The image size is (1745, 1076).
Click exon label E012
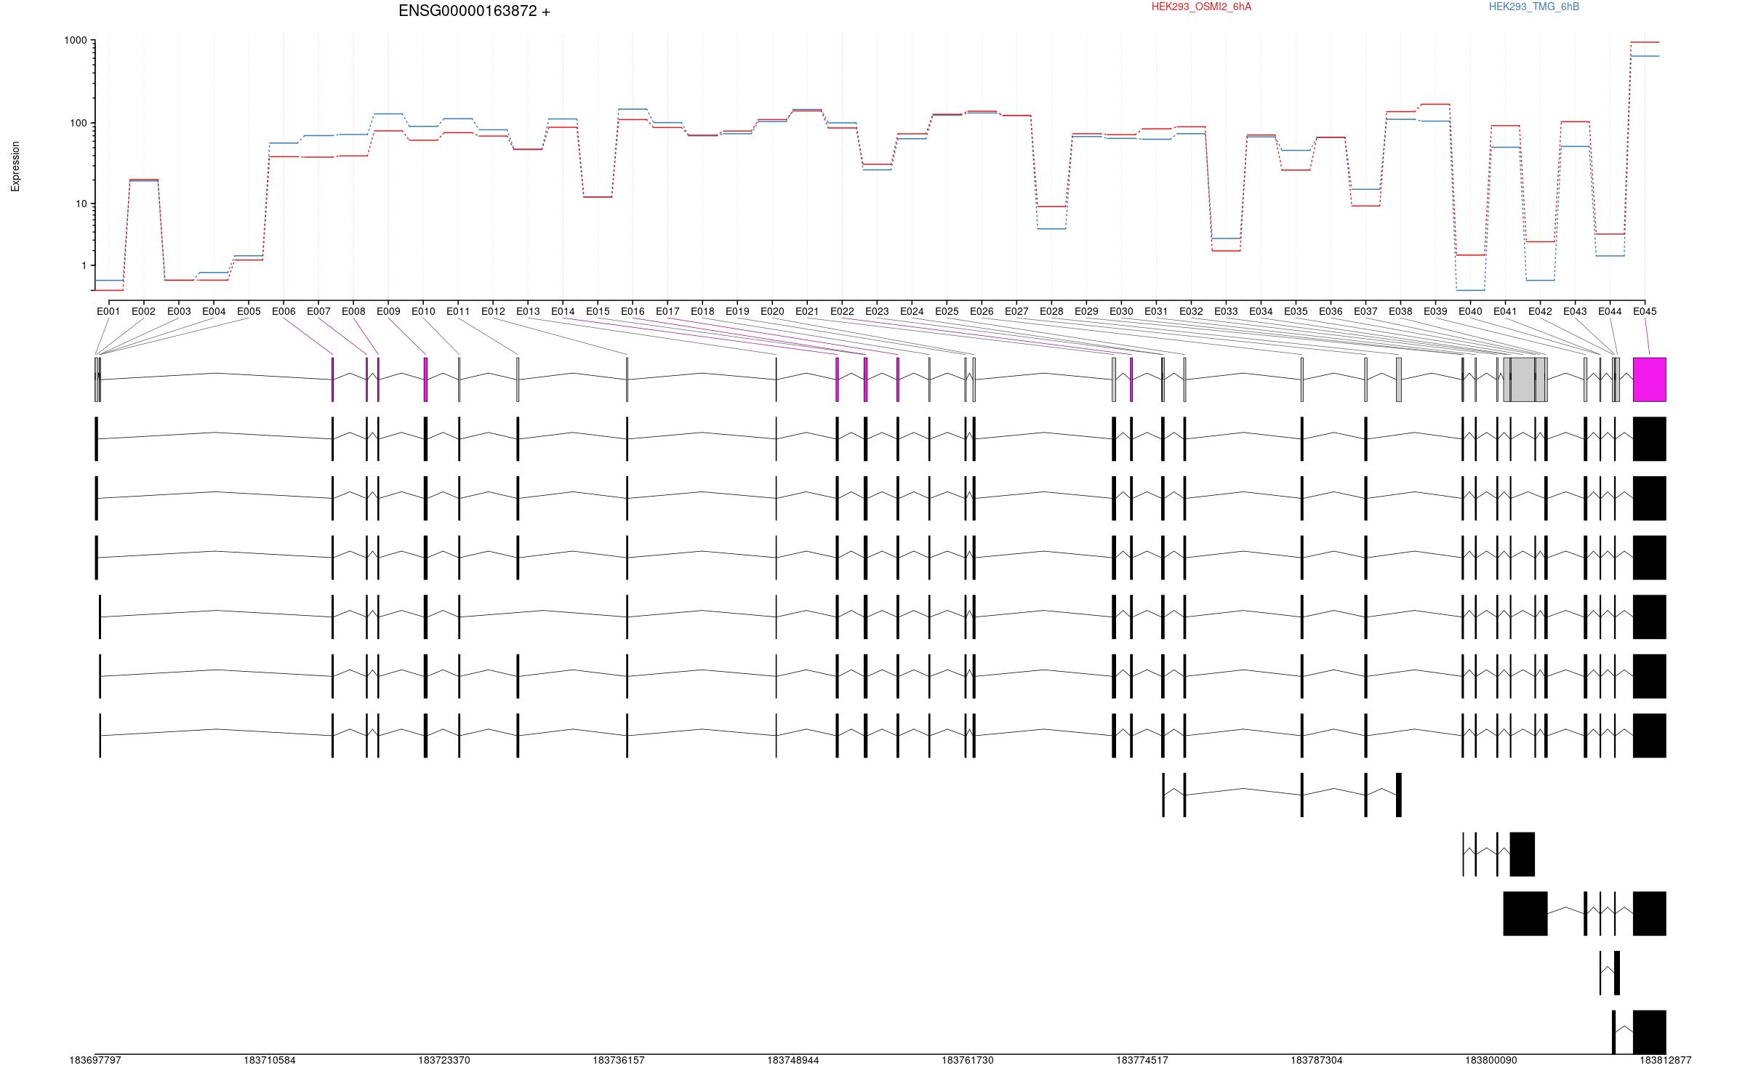tap(492, 311)
